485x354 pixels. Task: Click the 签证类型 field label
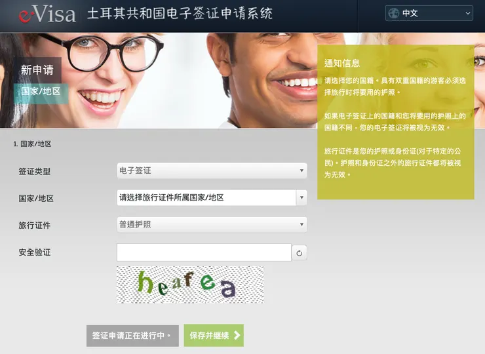click(34, 171)
